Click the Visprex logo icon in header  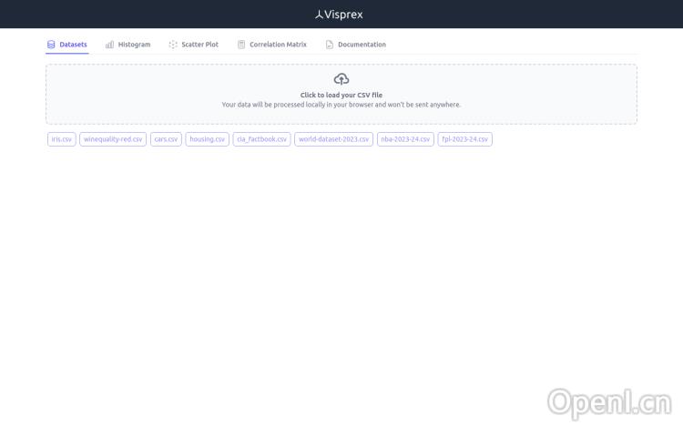coord(319,15)
